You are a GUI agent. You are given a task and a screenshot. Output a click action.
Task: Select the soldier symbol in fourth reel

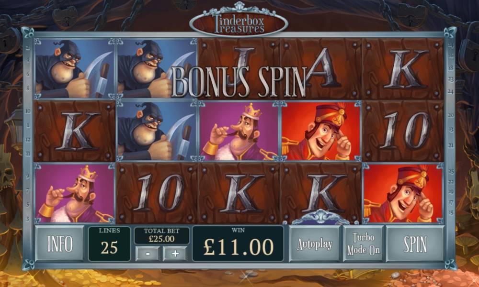point(321,131)
